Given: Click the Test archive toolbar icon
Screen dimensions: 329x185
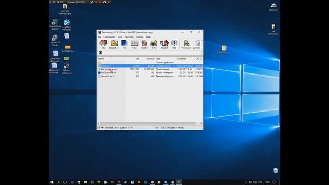Looking at the screenshot, I should 124,44.
